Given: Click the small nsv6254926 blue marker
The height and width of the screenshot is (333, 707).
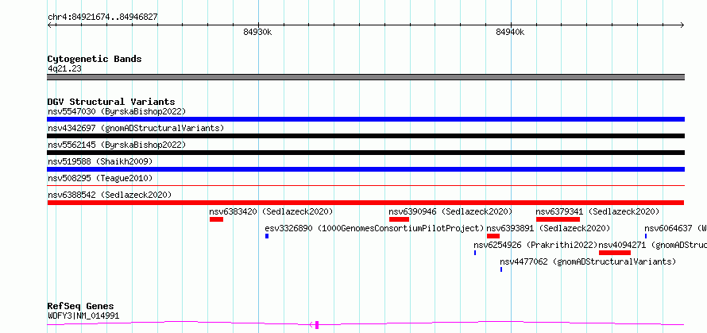Looking at the screenshot, I should 475,253.
